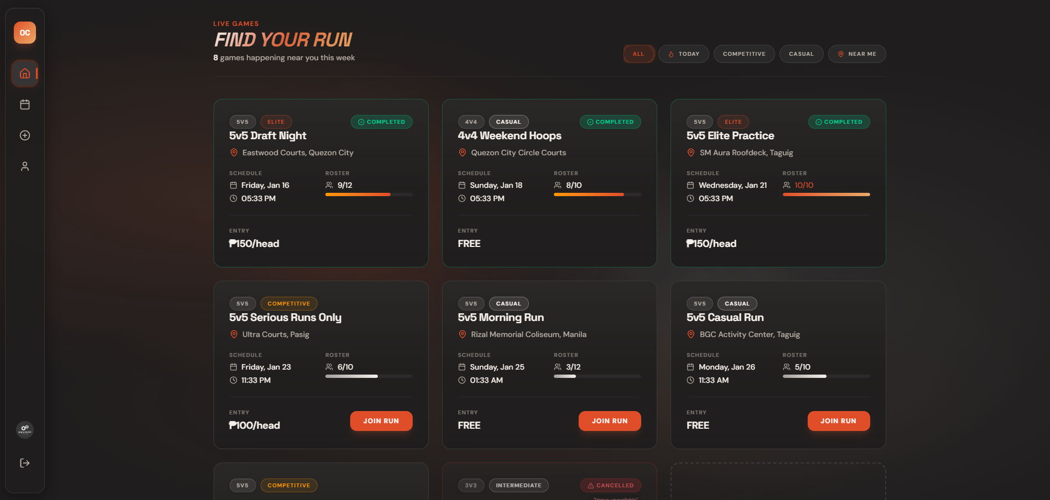
Task: Click roster people icon next to 10/10
Action: pyautogui.click(x=787, y=185)
